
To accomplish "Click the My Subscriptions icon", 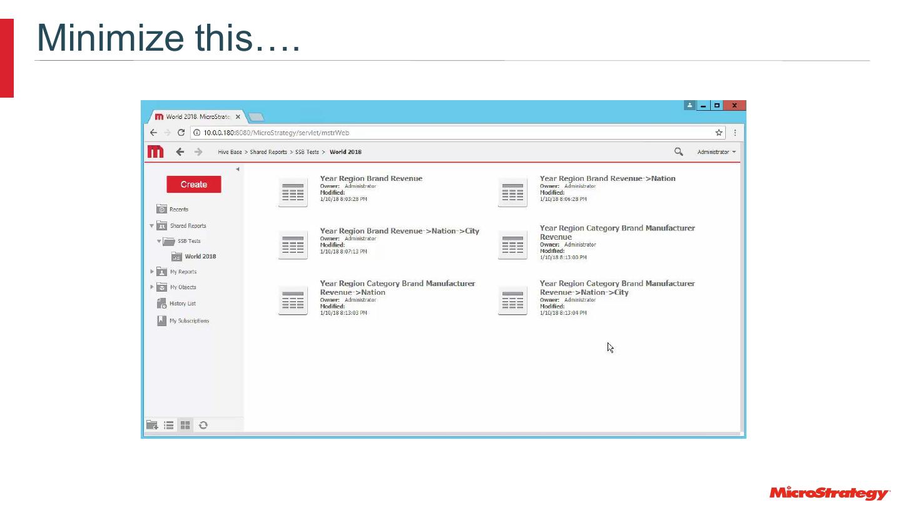I will click(x=161, y=320).
